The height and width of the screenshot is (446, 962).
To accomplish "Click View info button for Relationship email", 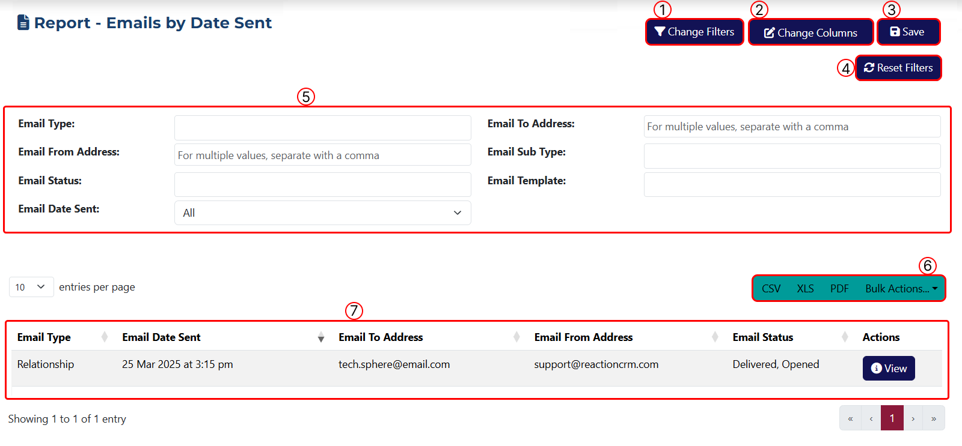I will tap(889, 368).
